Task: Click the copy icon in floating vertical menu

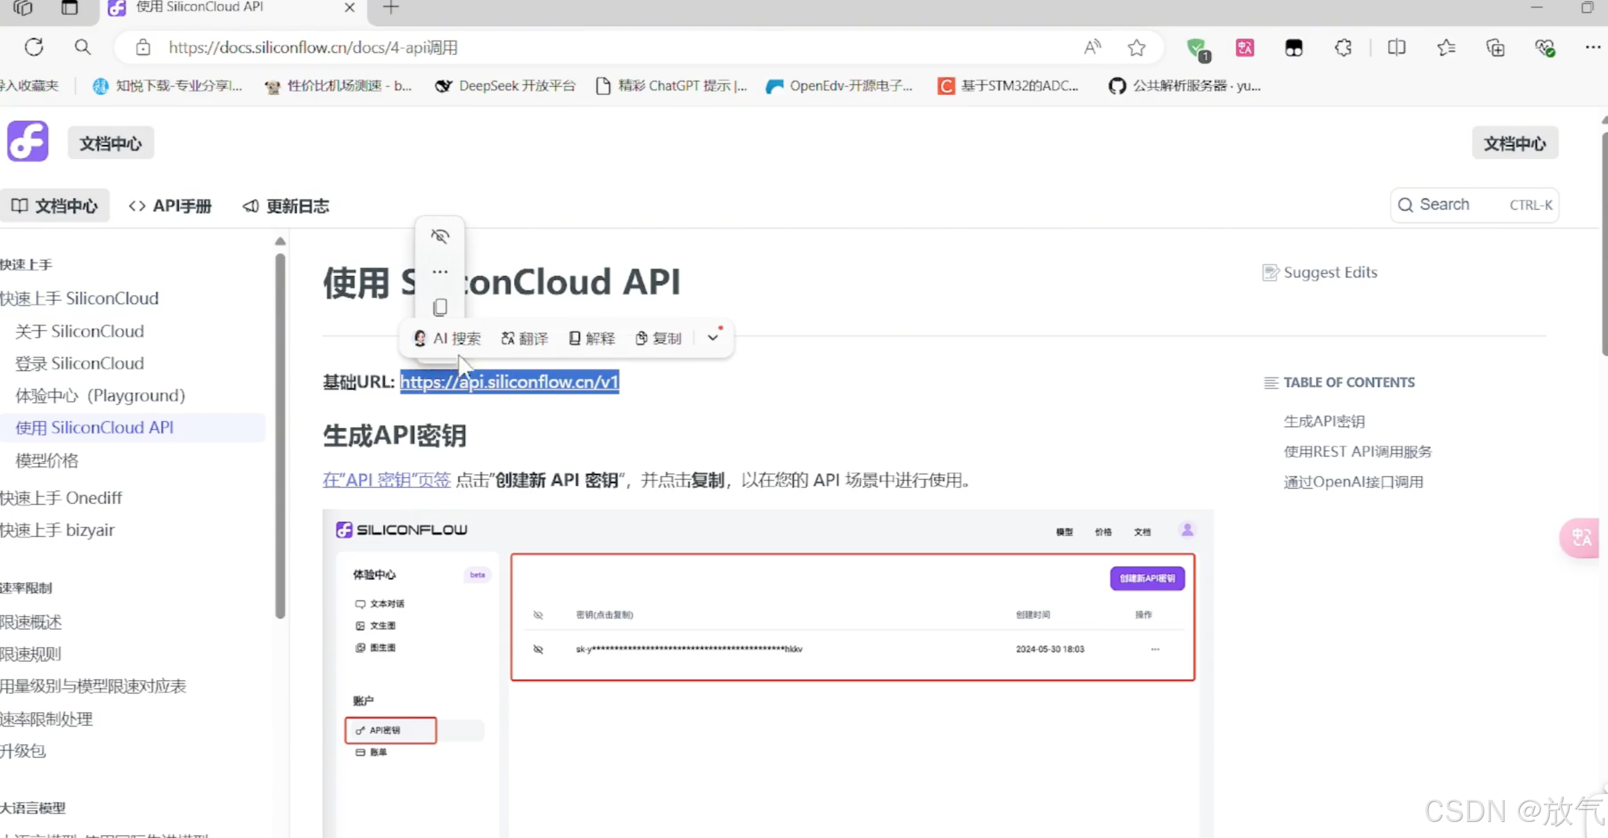Action: 440,307
